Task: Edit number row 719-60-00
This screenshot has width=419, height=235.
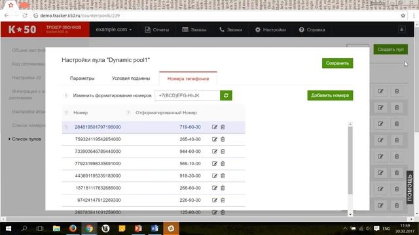Action: [x=214, y=127]
